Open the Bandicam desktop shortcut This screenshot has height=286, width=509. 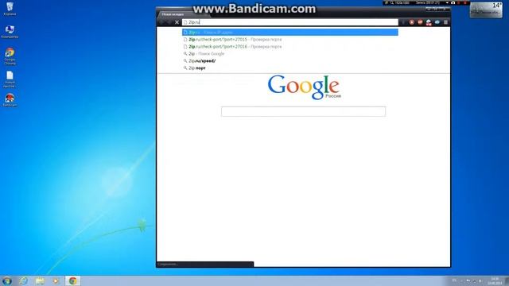[x=10, y=100]
